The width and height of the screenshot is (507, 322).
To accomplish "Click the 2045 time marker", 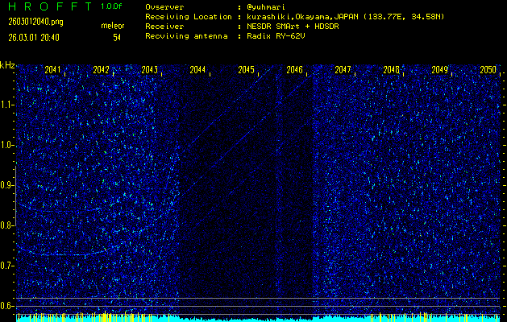I will coord(246,70).
